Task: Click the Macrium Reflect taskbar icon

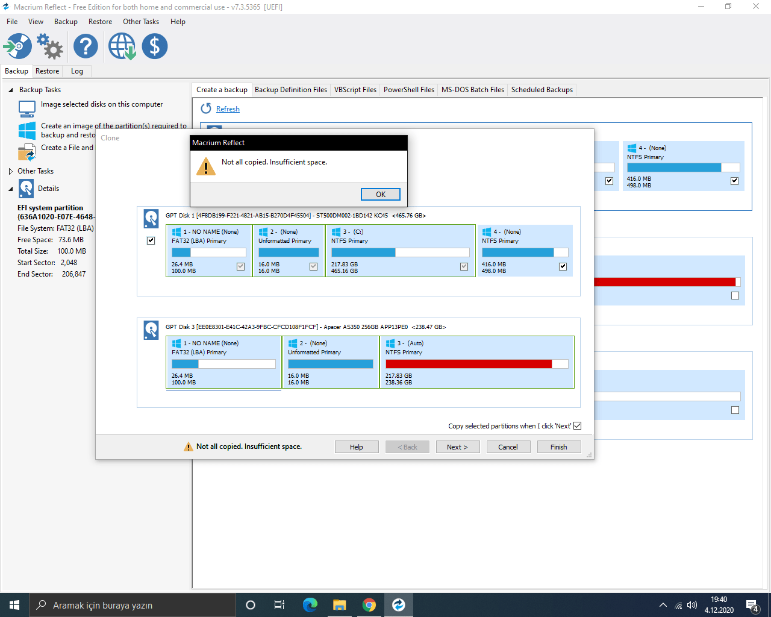Action: pos(399,605)
